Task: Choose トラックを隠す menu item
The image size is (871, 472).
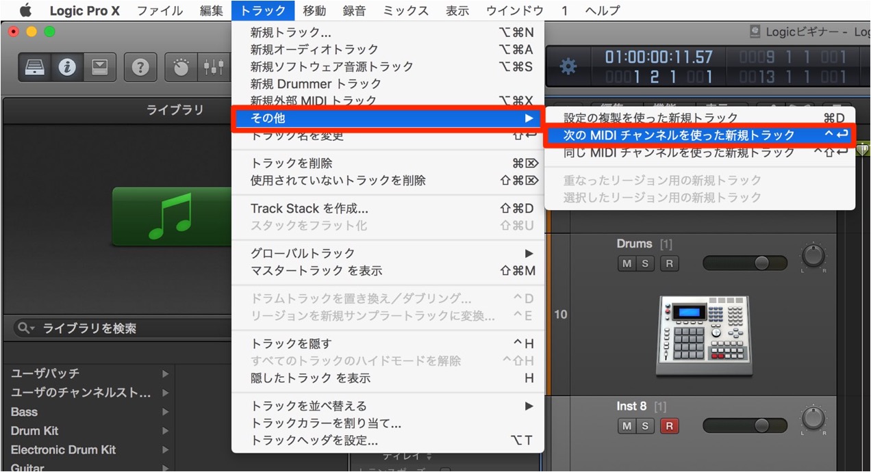Action: coord(388,343)
